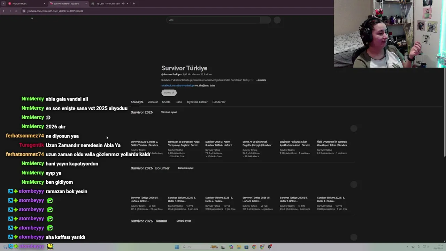The width and height of the screenshot is (446, 251).
Task: Close the TV8 Canlı tab
Action: pos(128,3)
